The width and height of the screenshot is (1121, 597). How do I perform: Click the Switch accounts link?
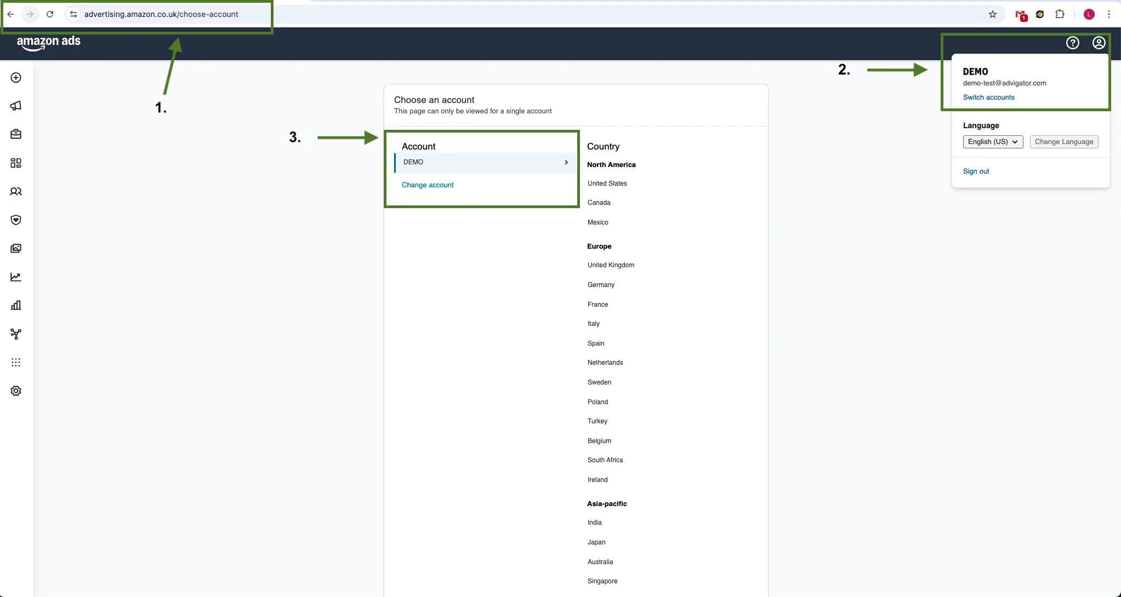988,97
